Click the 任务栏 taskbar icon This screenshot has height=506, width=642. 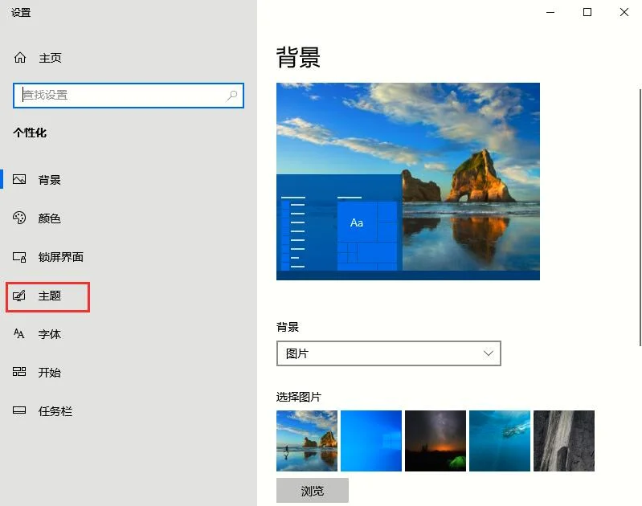(19, 410)
